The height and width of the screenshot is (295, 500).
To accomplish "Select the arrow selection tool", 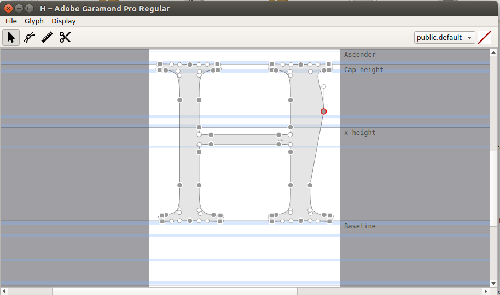I will pos(11,37).
